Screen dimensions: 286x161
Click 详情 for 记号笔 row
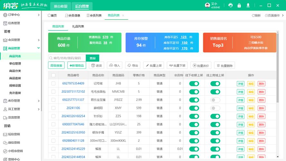(240, 84)
